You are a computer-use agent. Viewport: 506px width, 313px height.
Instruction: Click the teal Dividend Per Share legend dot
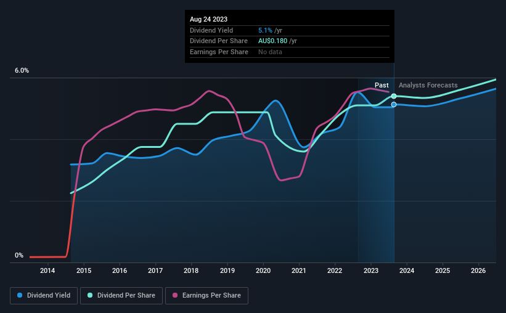click(x=90, y=295)
